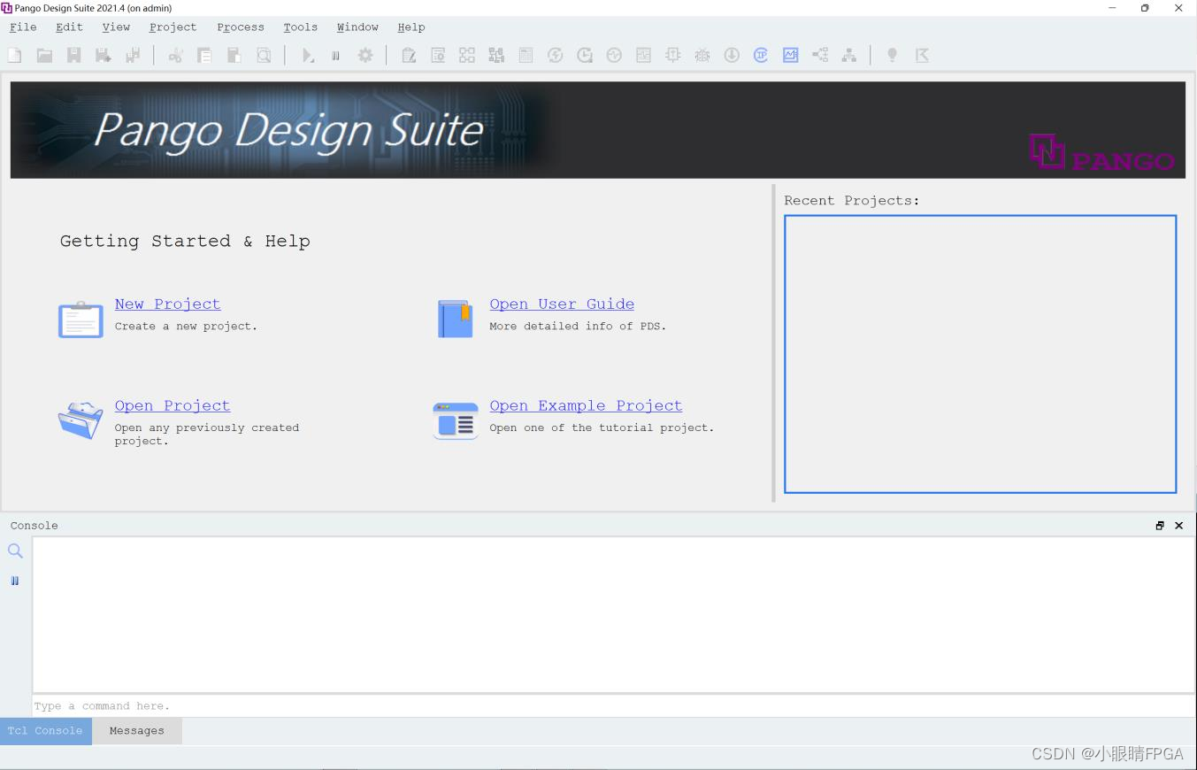Click inside the Console output area
Screen dimensions: 1197x770
point(613,614)
